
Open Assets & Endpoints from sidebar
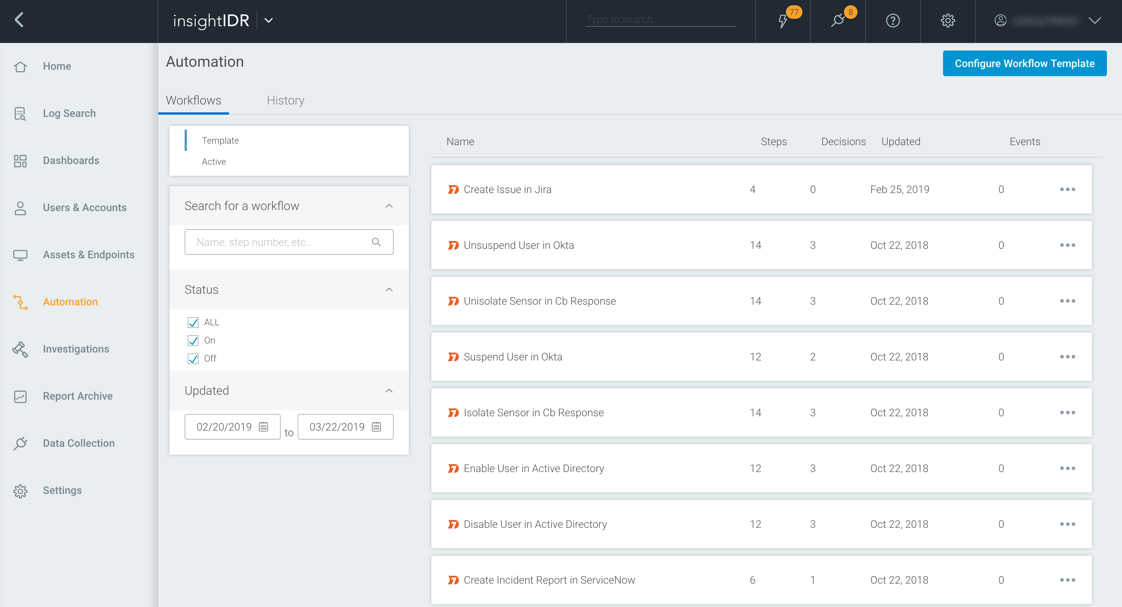89,254
